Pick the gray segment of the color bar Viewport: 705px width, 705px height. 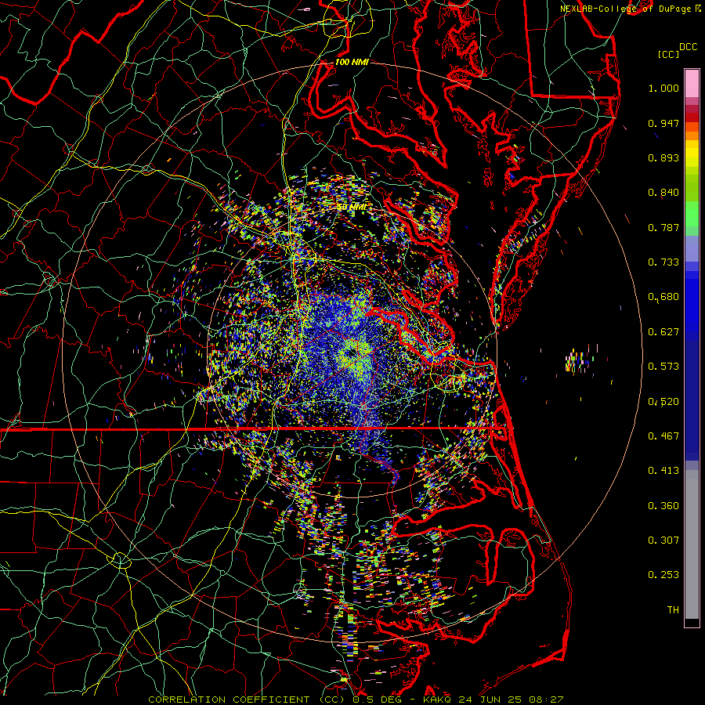692,544
